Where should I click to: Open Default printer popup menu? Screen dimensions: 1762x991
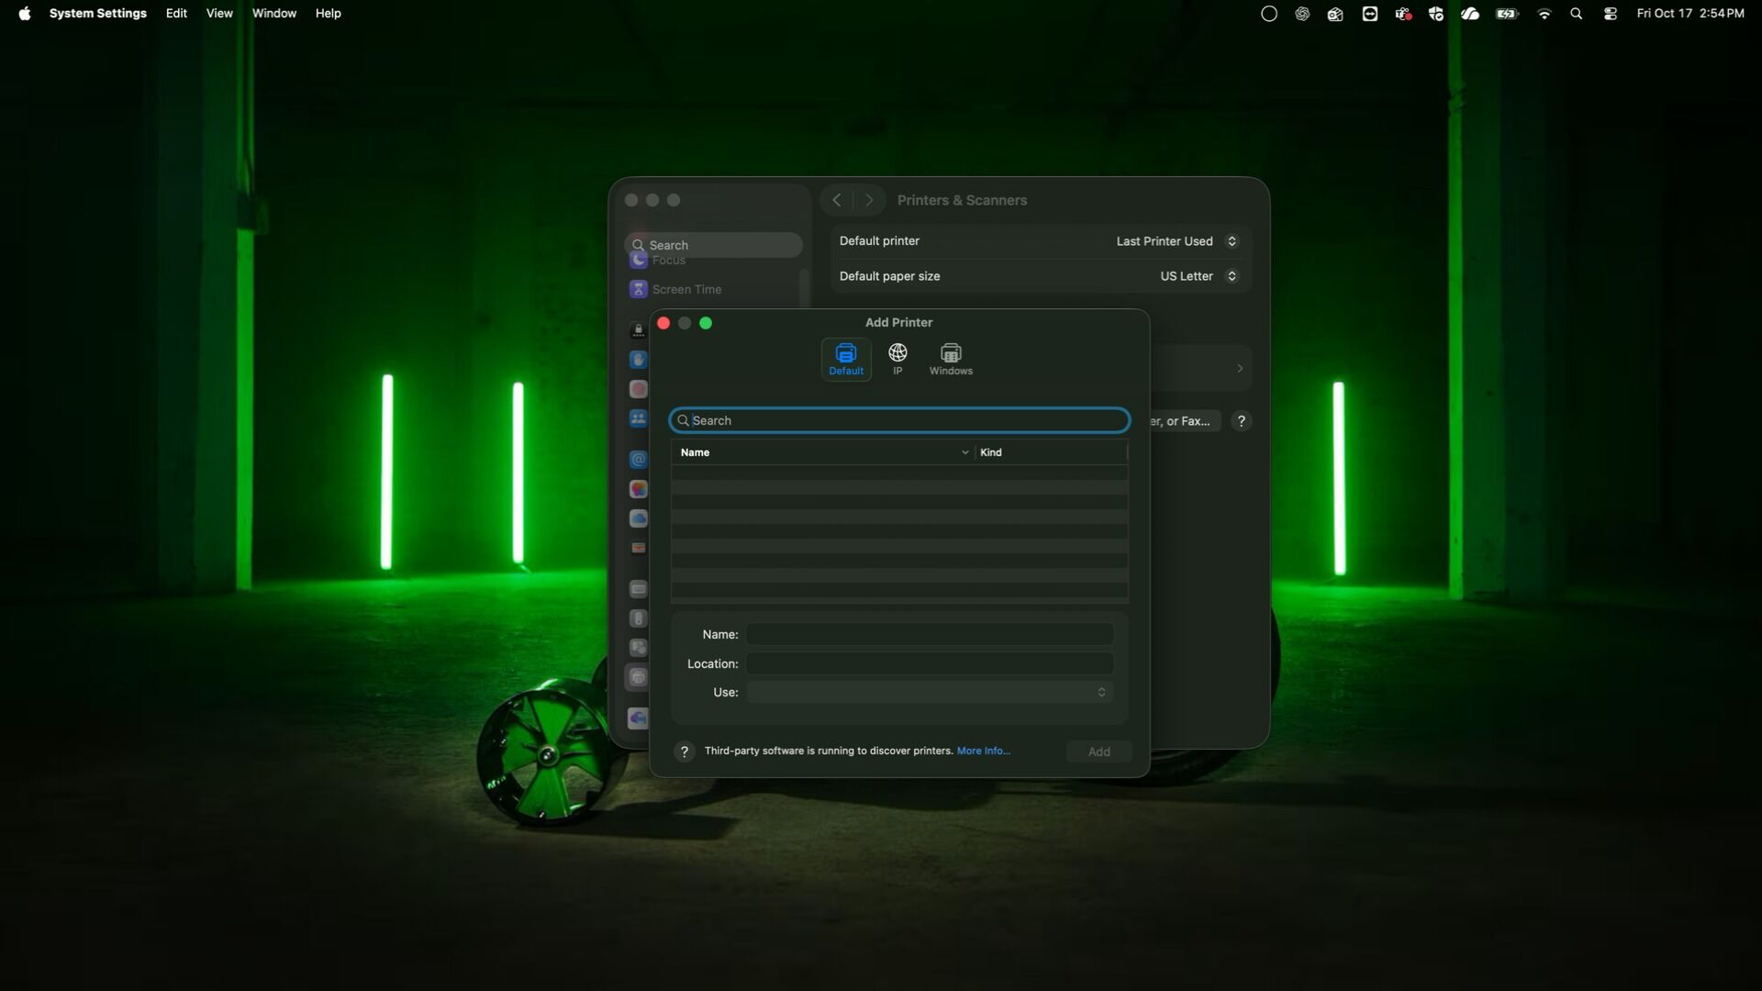[x=1177, y=241]
